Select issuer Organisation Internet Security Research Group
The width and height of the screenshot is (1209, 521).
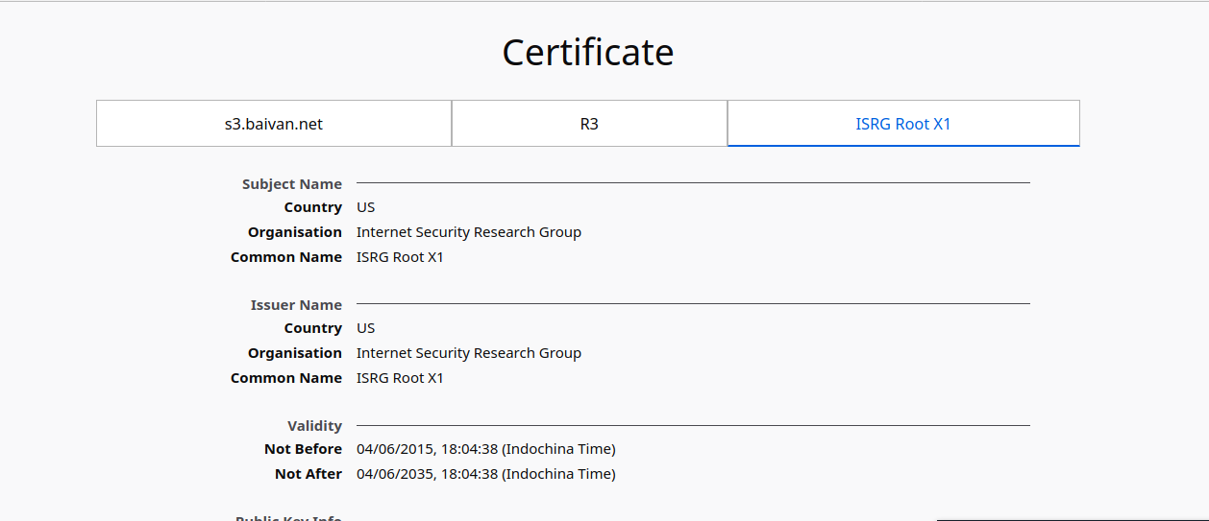469,353
